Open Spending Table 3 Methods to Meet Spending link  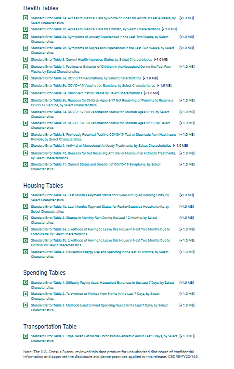(99, 308)
